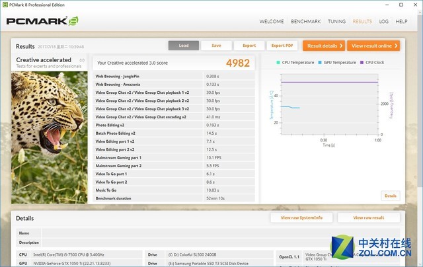The width and height of the screenshot is (423, 267).
Task: Open the LOG tab
Action: tap(383, 21)
